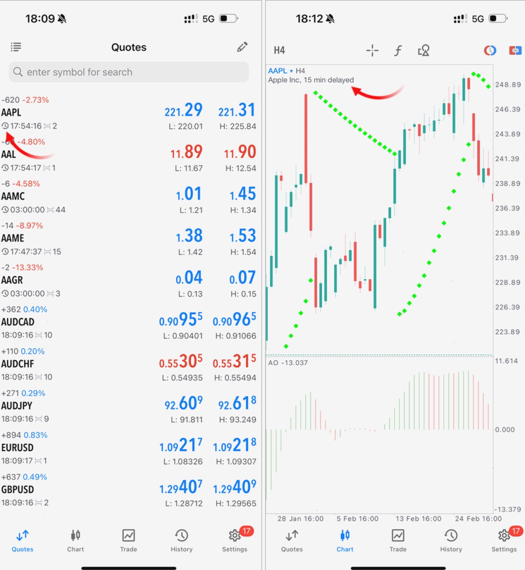Open the shapes objects icon on chart toolbar

coord(423,51)
